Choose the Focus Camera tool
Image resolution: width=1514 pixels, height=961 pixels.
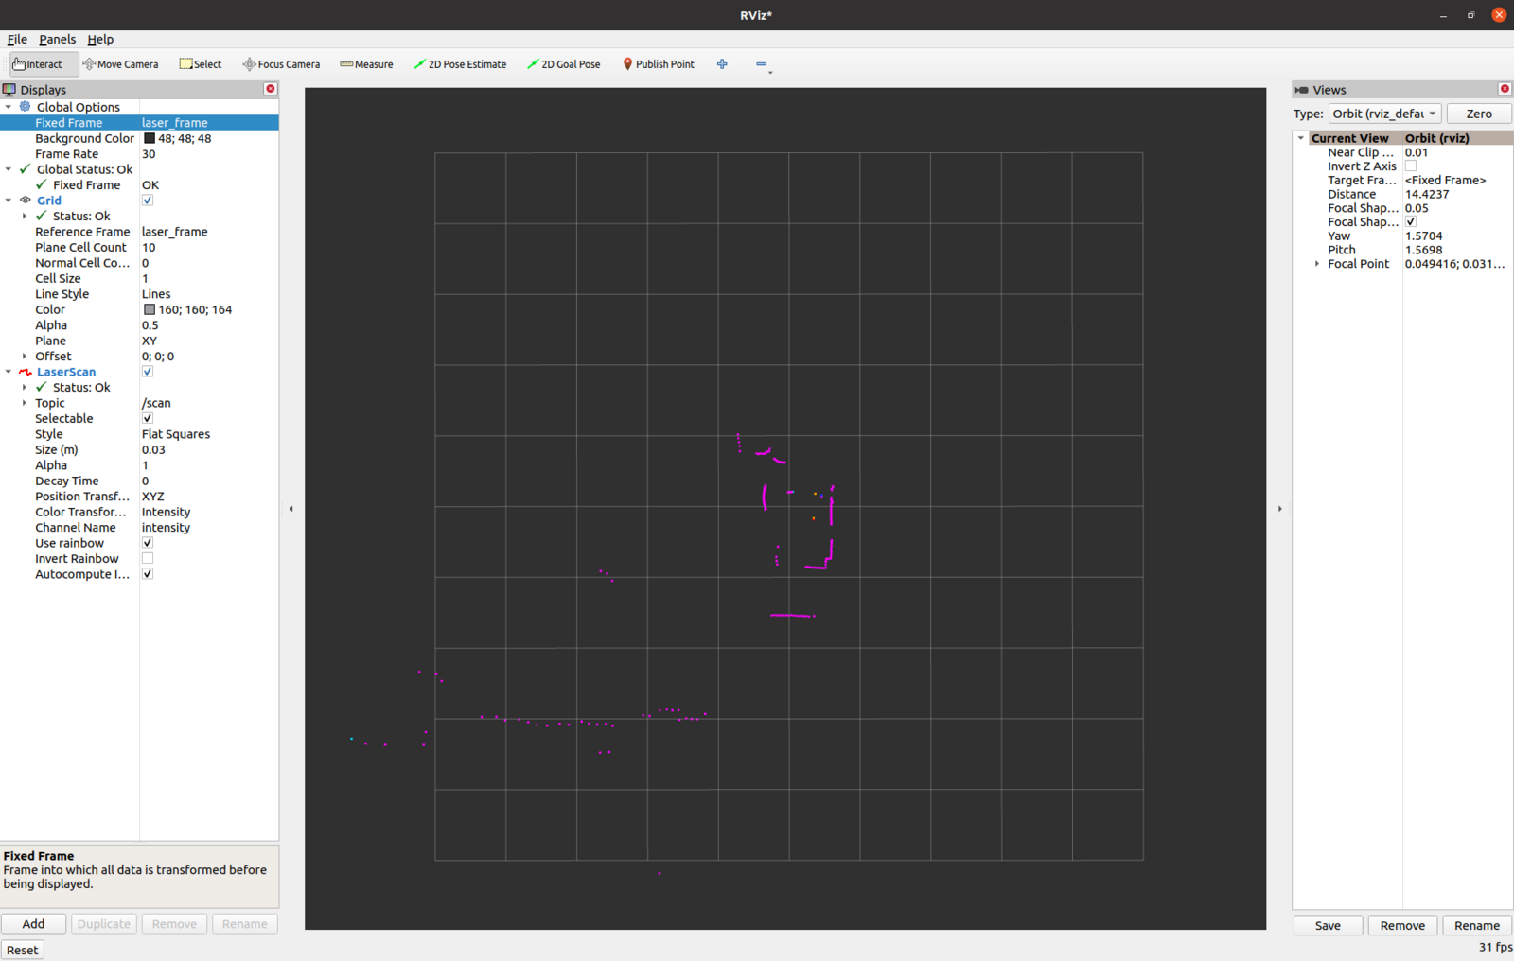(x=281, y=64)
